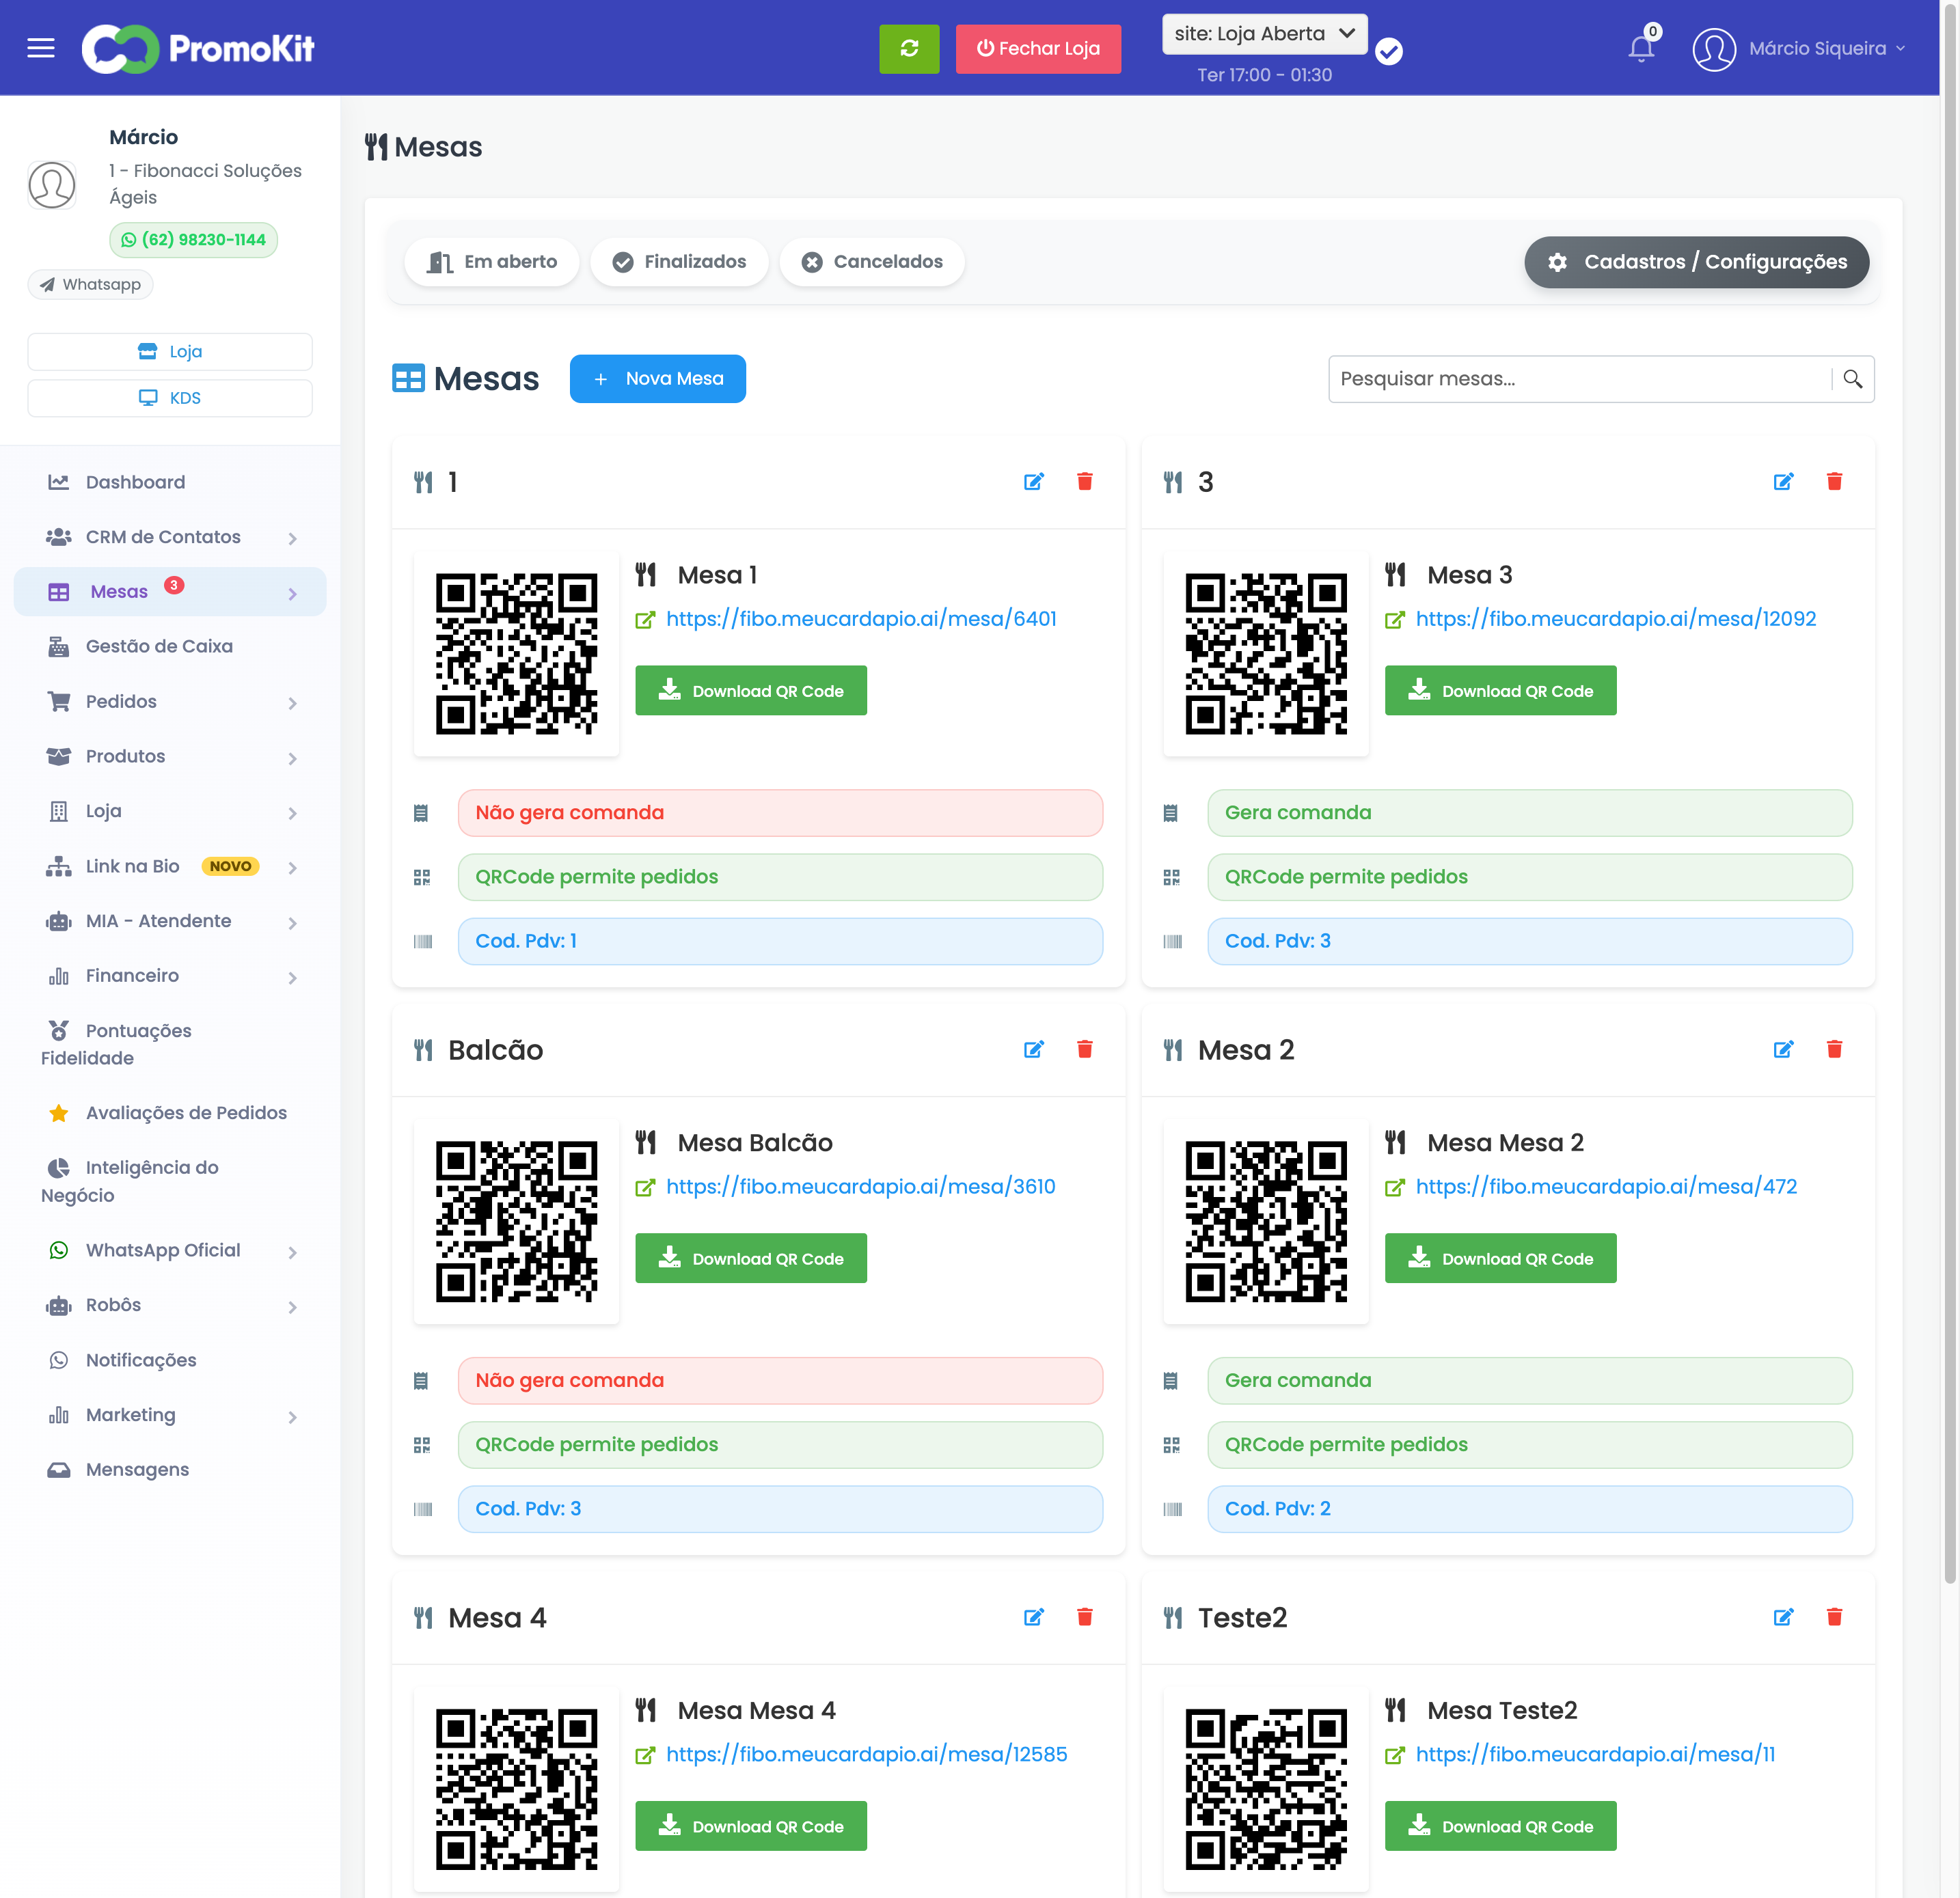Edit the Mesa 2 table
The image size is (1960, 1898).
1784,1050
